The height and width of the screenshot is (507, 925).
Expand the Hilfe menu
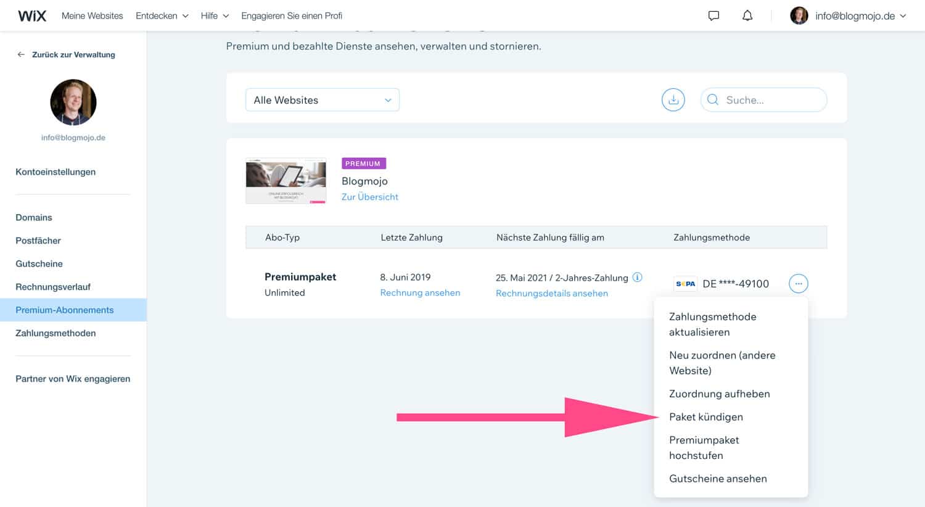215,15
